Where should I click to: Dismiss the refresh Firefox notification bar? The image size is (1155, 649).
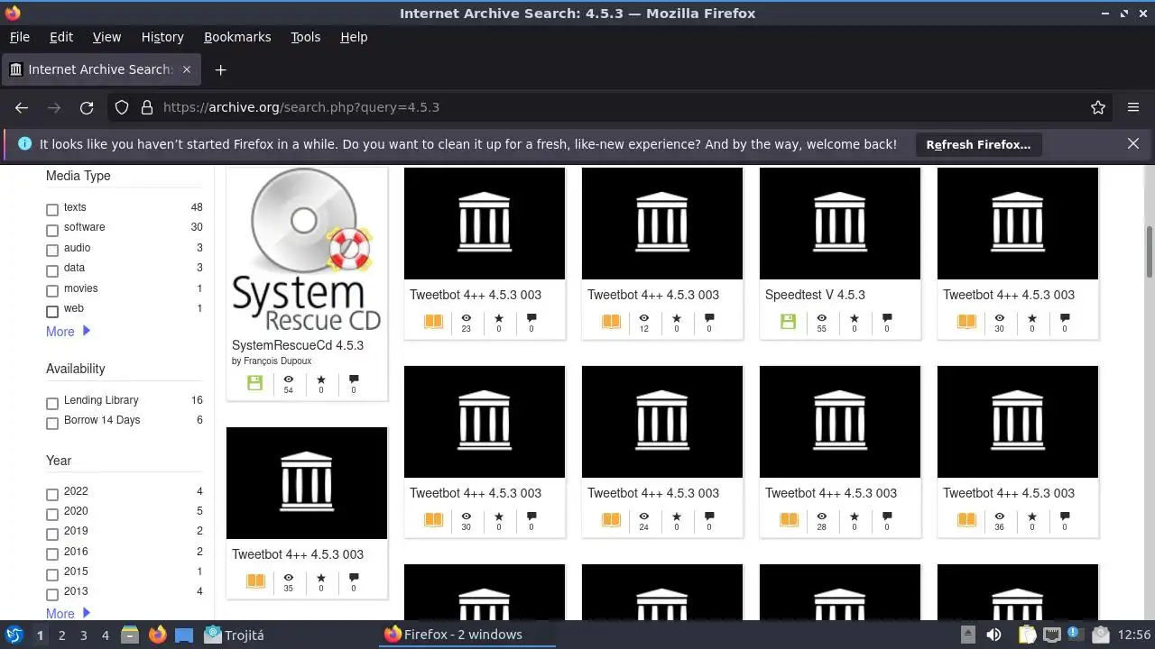click(1133, 143)
